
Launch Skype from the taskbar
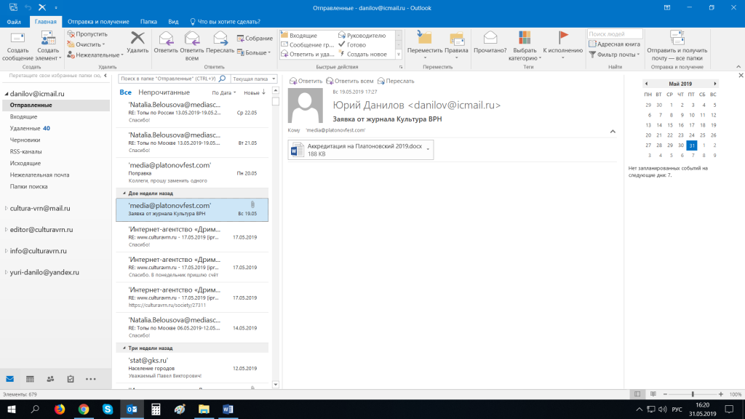pos(108,409)
